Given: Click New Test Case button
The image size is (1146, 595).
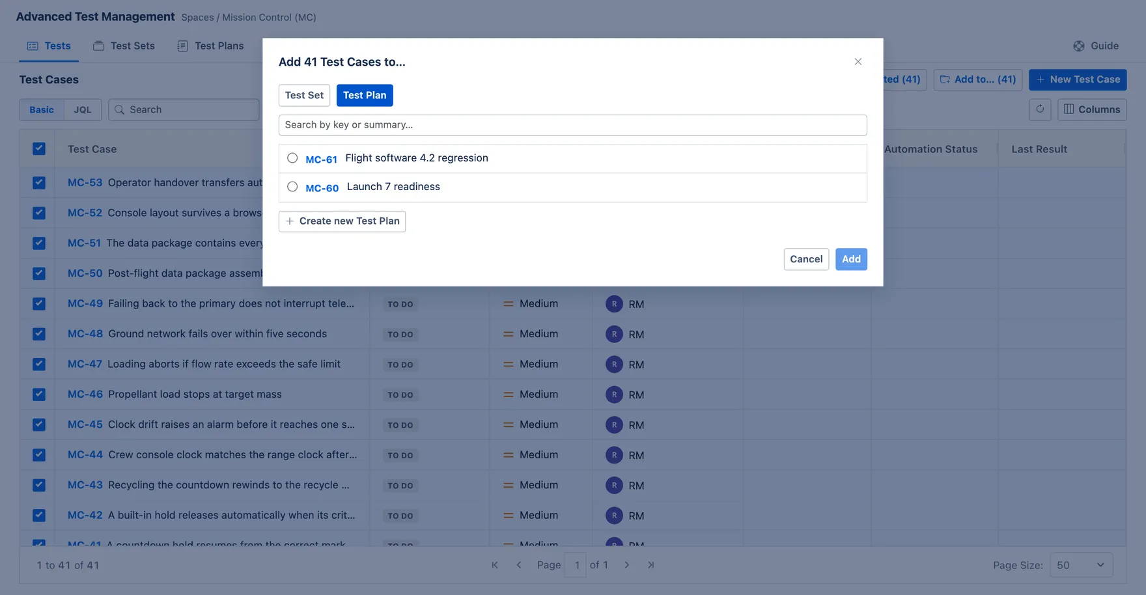Looking at the screenshot, I should click(1078, 79).
